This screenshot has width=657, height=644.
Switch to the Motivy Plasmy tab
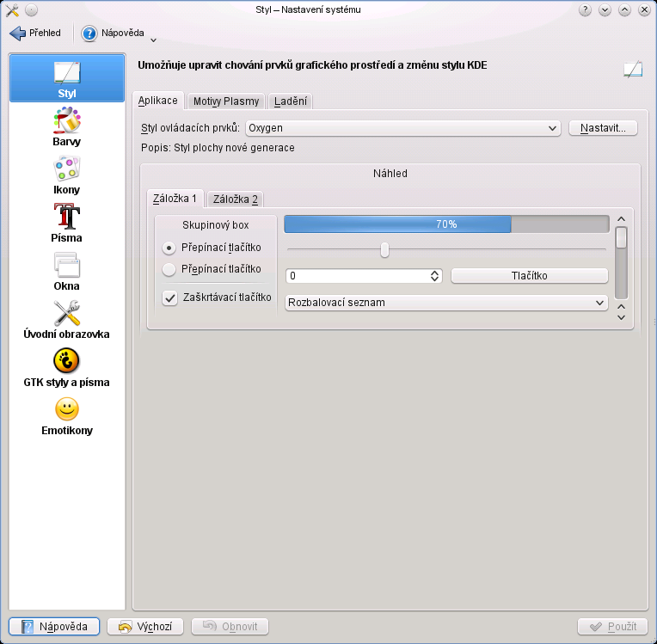[x=226, y=101]
